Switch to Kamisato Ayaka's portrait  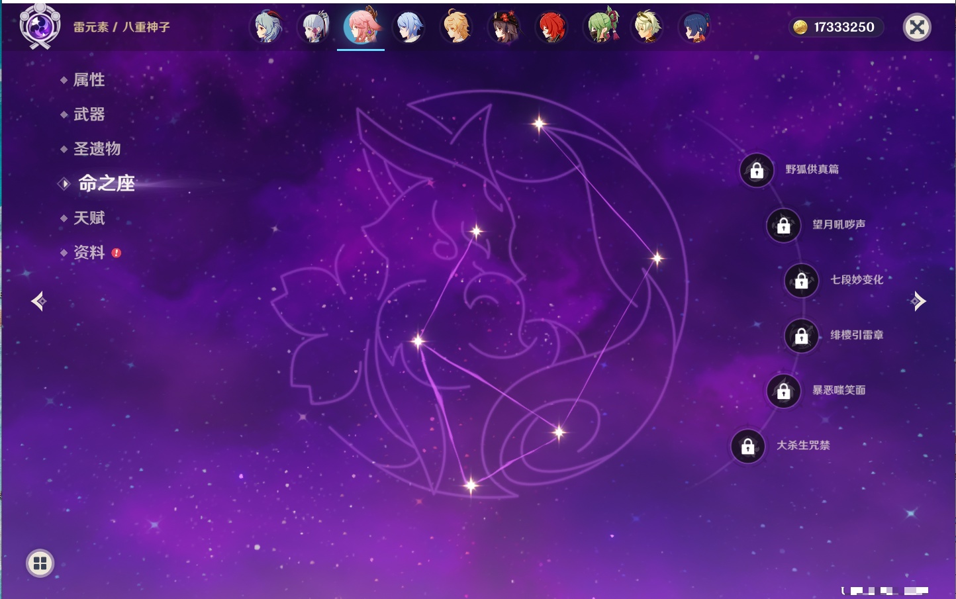[x=315, y=27]
